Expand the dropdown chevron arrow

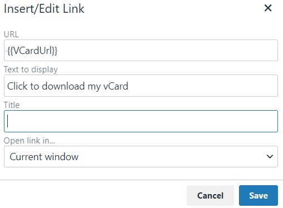pos(270,157)
